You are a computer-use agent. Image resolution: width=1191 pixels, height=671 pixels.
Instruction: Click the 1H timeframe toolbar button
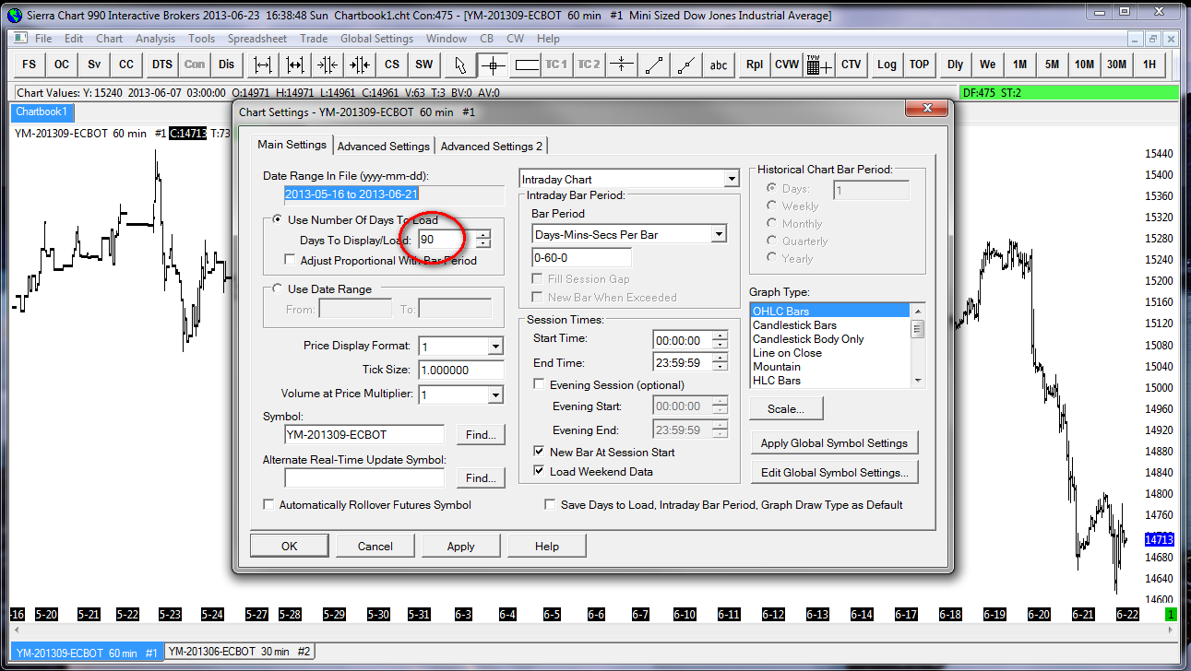coord(1149,65)
